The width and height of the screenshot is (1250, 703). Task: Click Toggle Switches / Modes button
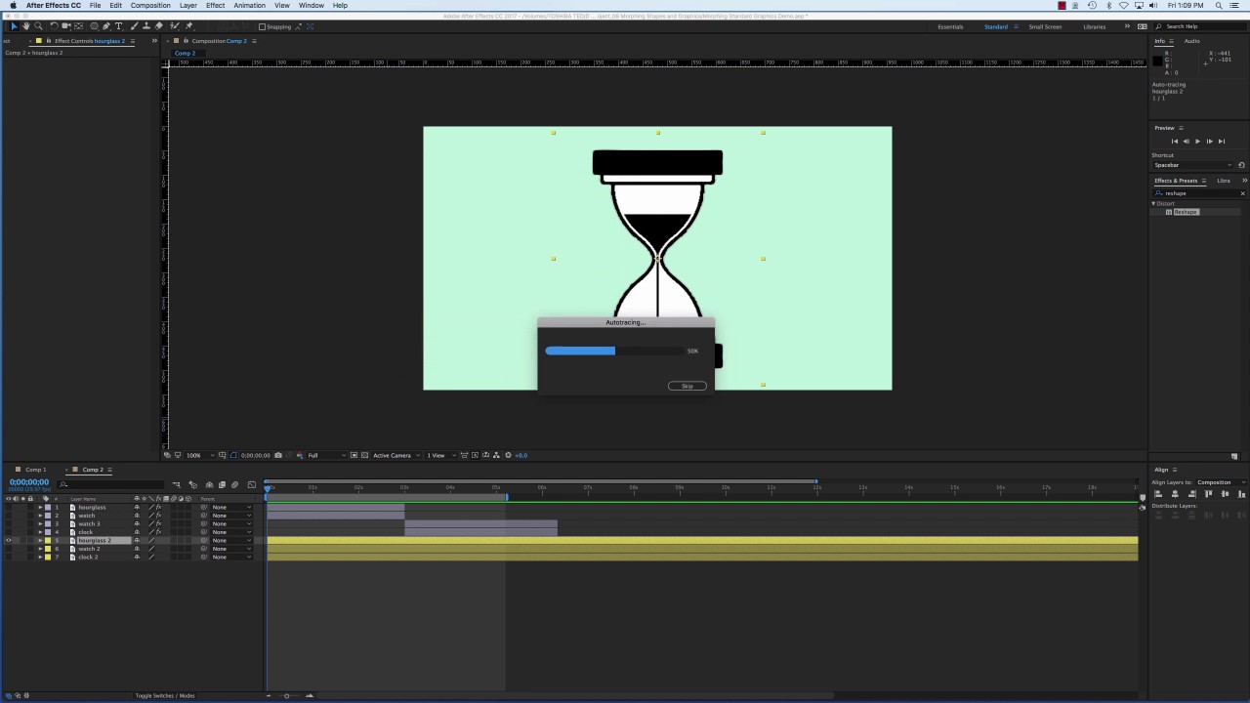[x=165, y=695]
